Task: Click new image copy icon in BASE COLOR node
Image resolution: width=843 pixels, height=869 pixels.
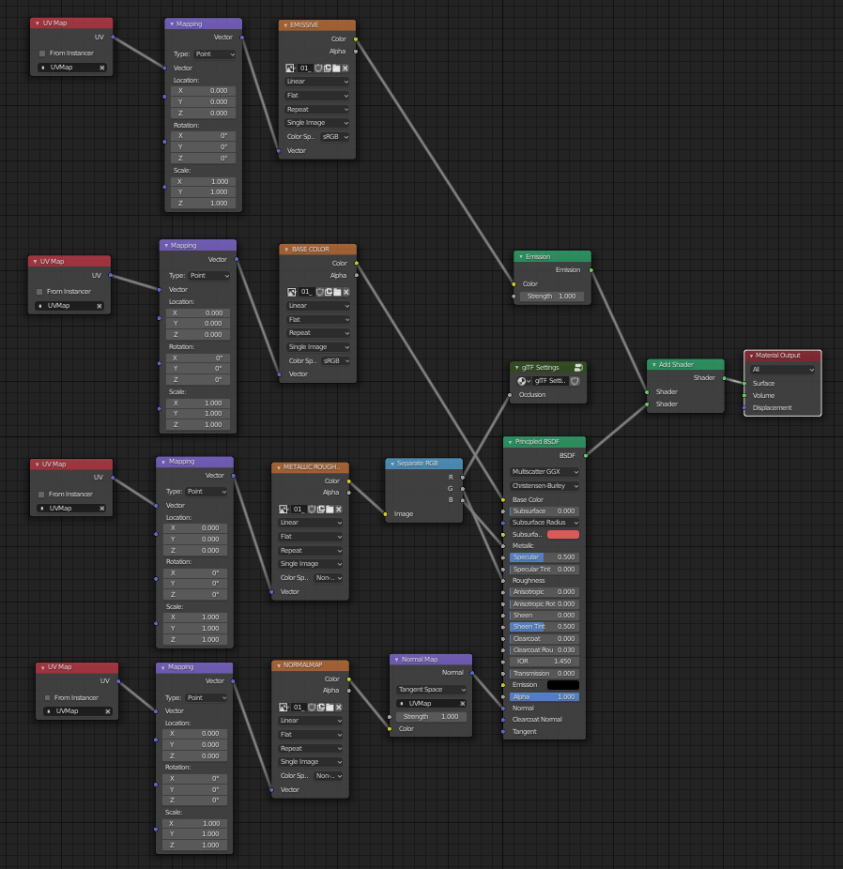Action: (x=329, y=292)
